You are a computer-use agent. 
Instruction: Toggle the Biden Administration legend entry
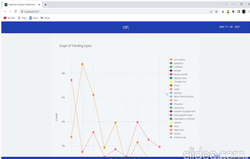point(184,97)
